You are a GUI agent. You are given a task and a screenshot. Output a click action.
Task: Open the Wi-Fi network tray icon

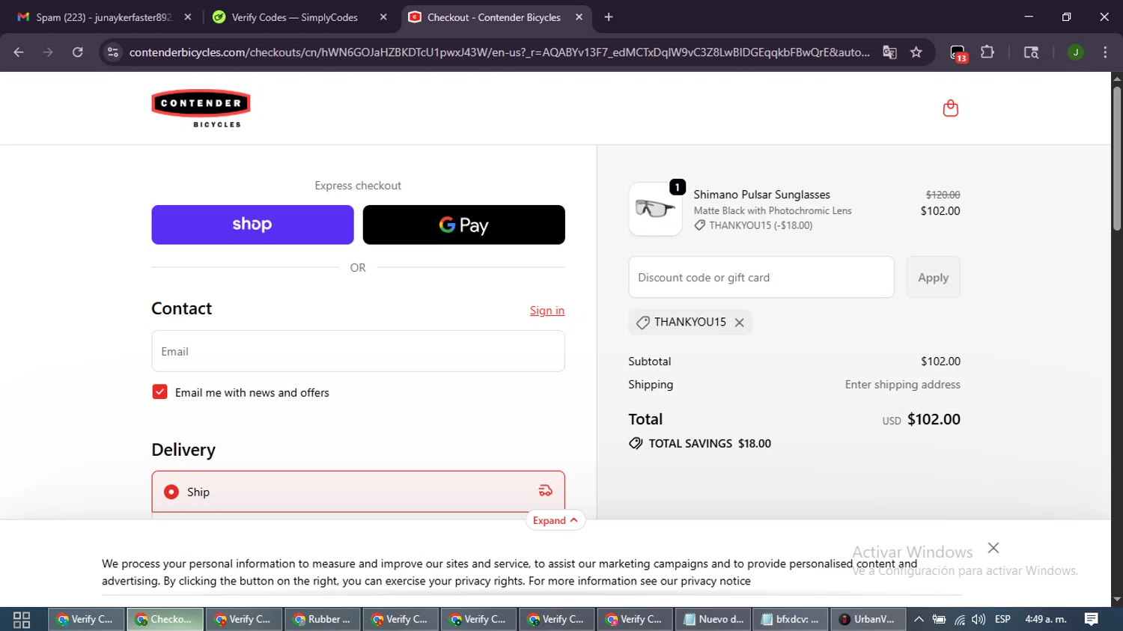(959, 620)
